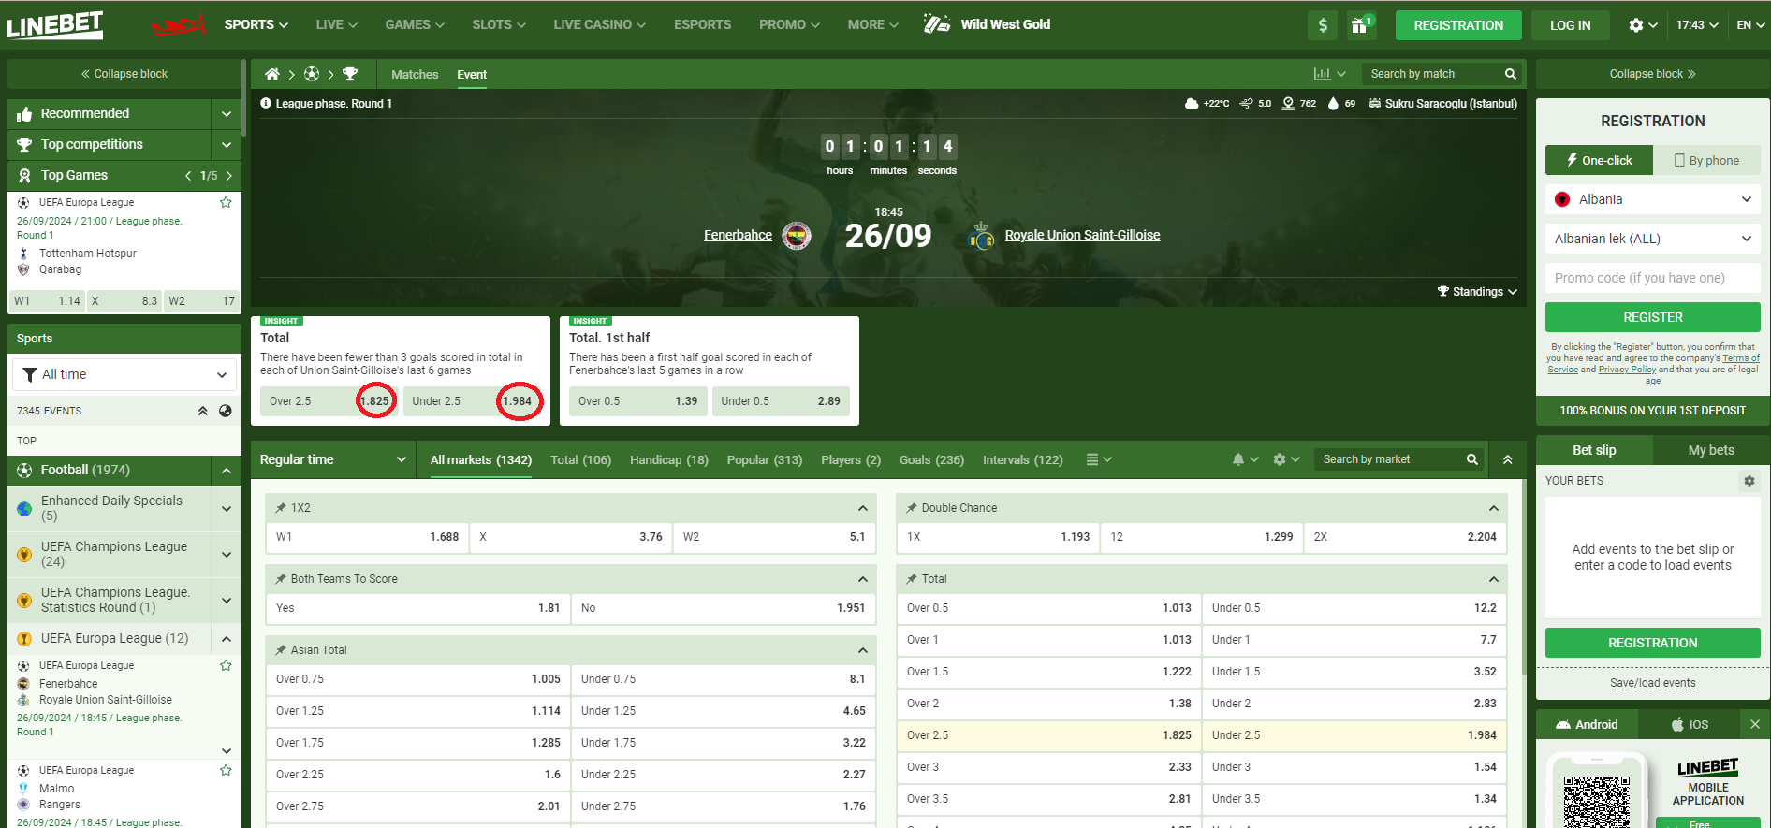Bet on W1 at 1.688

point(366,537)
